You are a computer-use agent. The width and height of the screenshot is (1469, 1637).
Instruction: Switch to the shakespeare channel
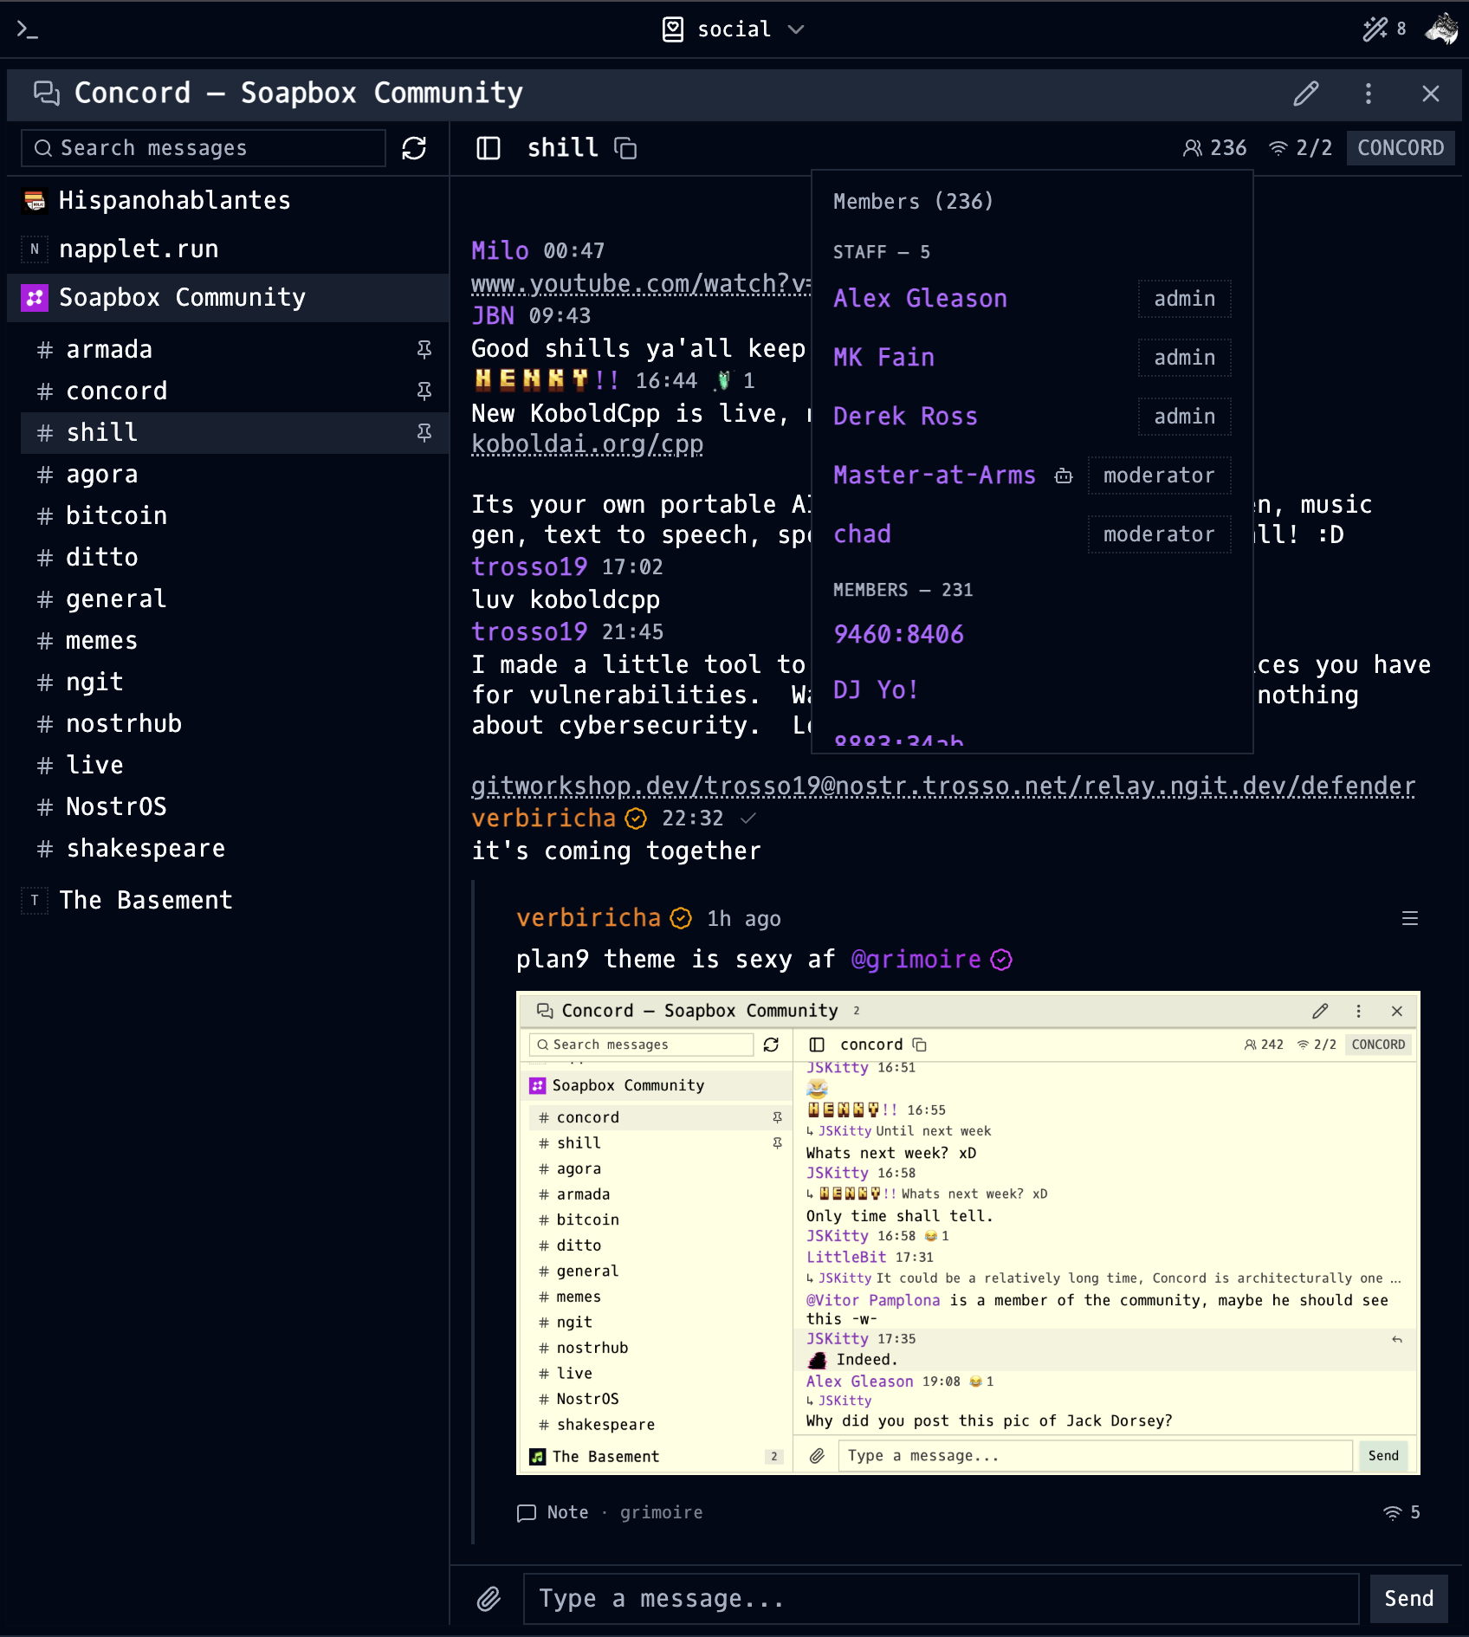(234, 849)
